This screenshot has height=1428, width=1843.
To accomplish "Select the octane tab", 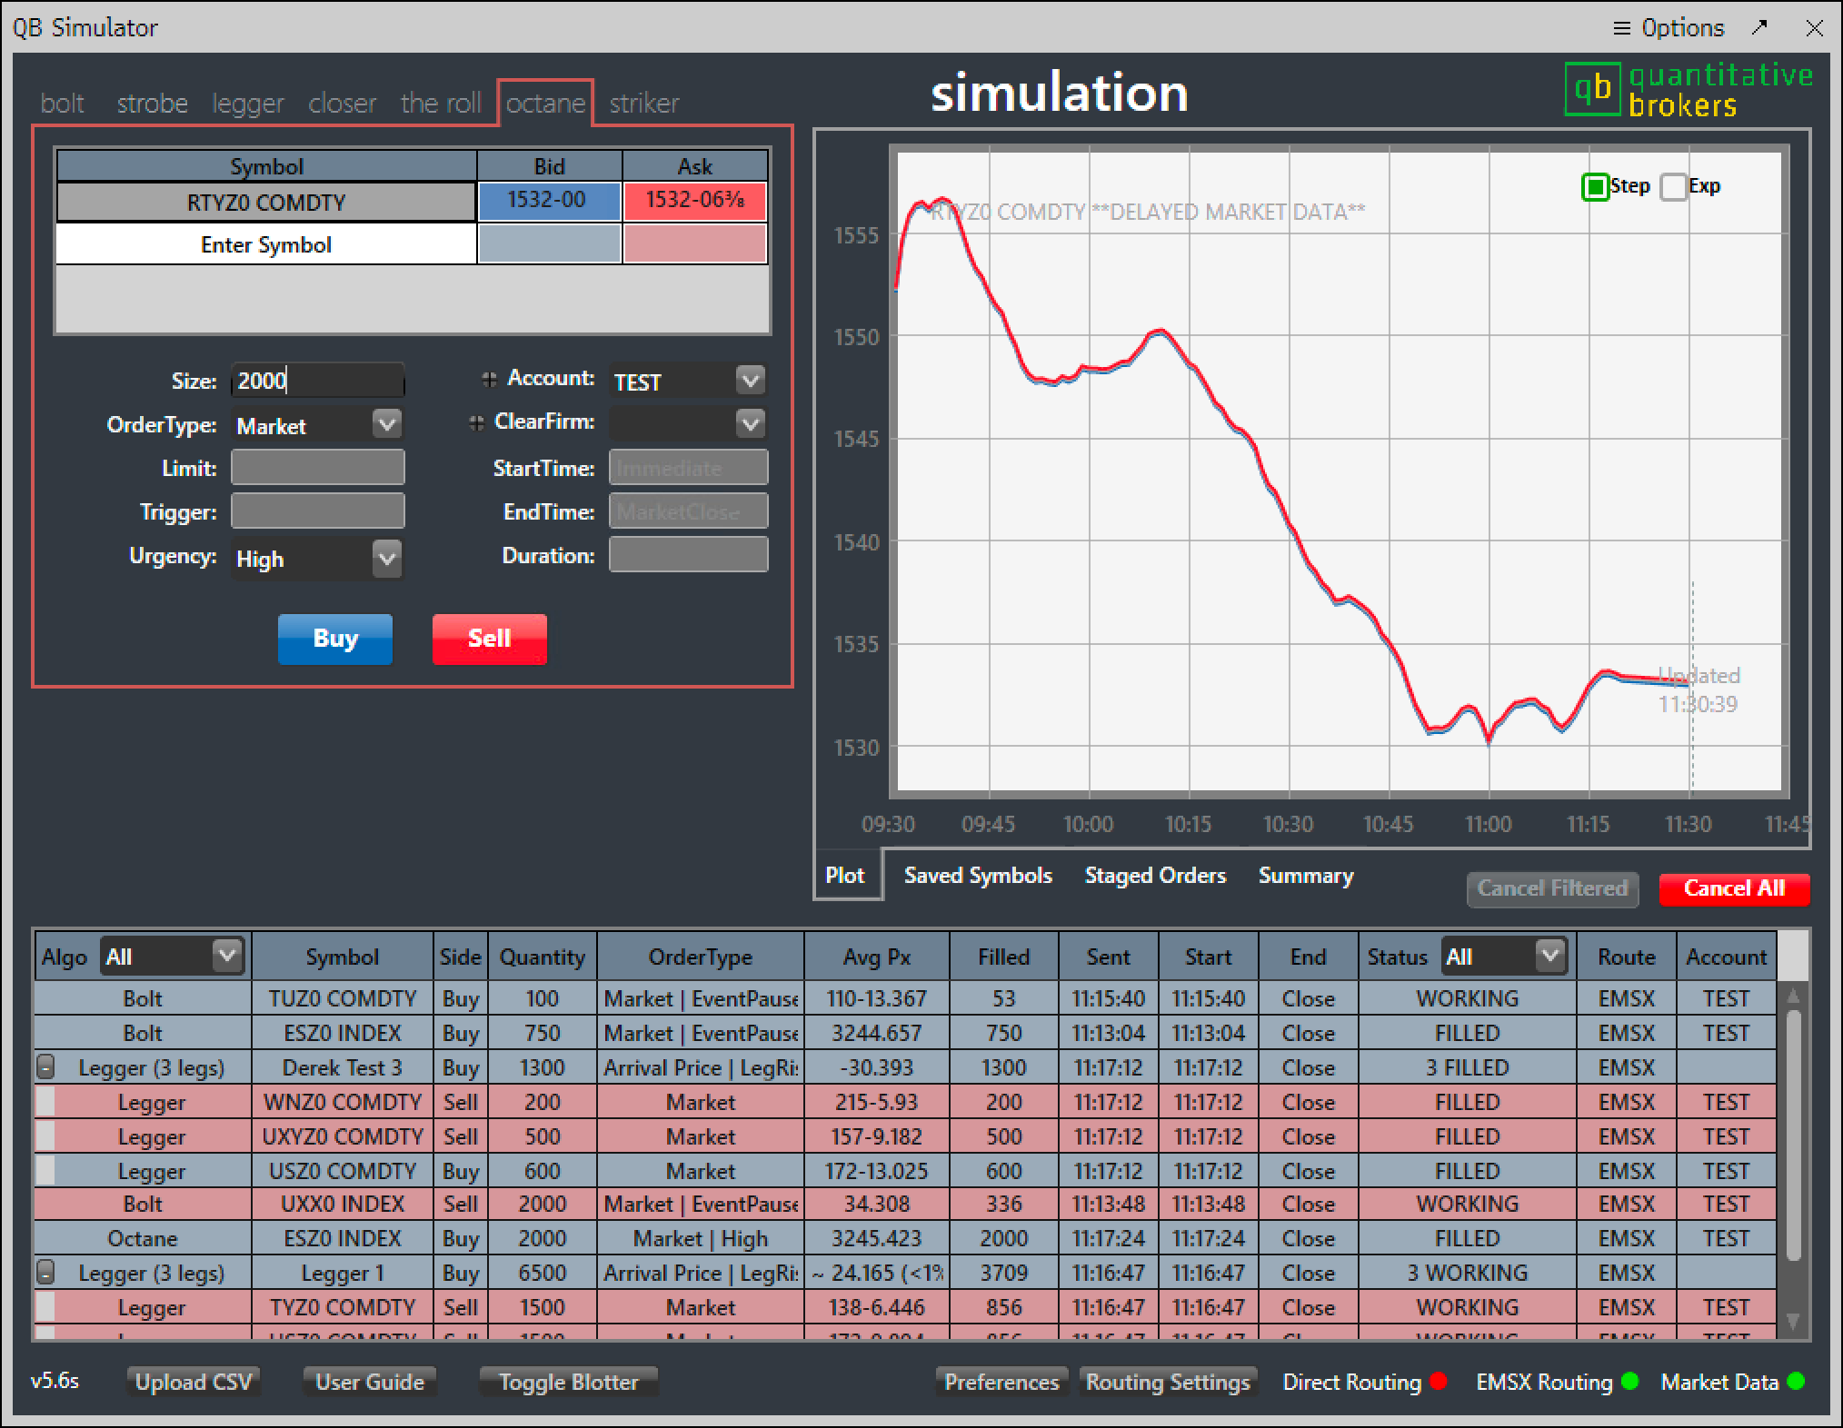I will coord(545,103).
